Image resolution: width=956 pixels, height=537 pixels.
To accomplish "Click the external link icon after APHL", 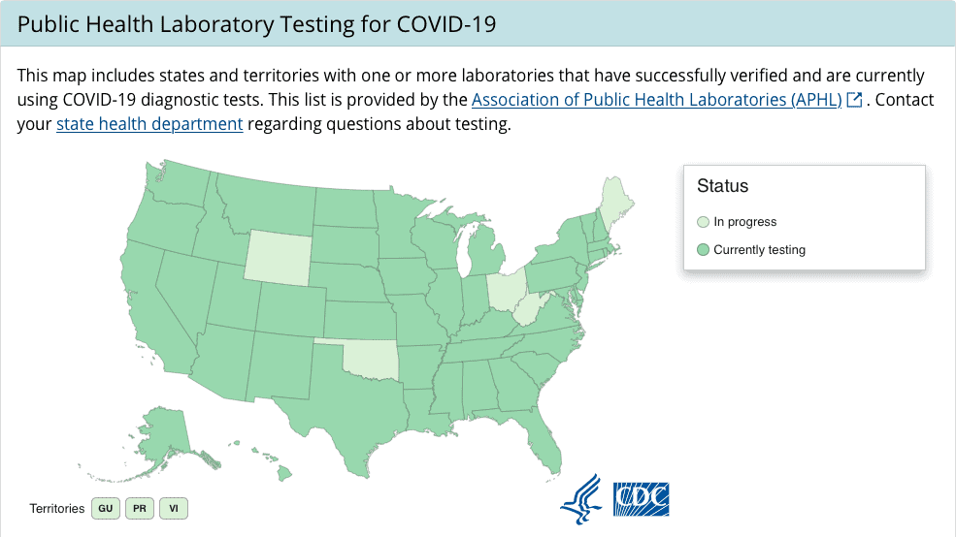I will pos(855,100).
